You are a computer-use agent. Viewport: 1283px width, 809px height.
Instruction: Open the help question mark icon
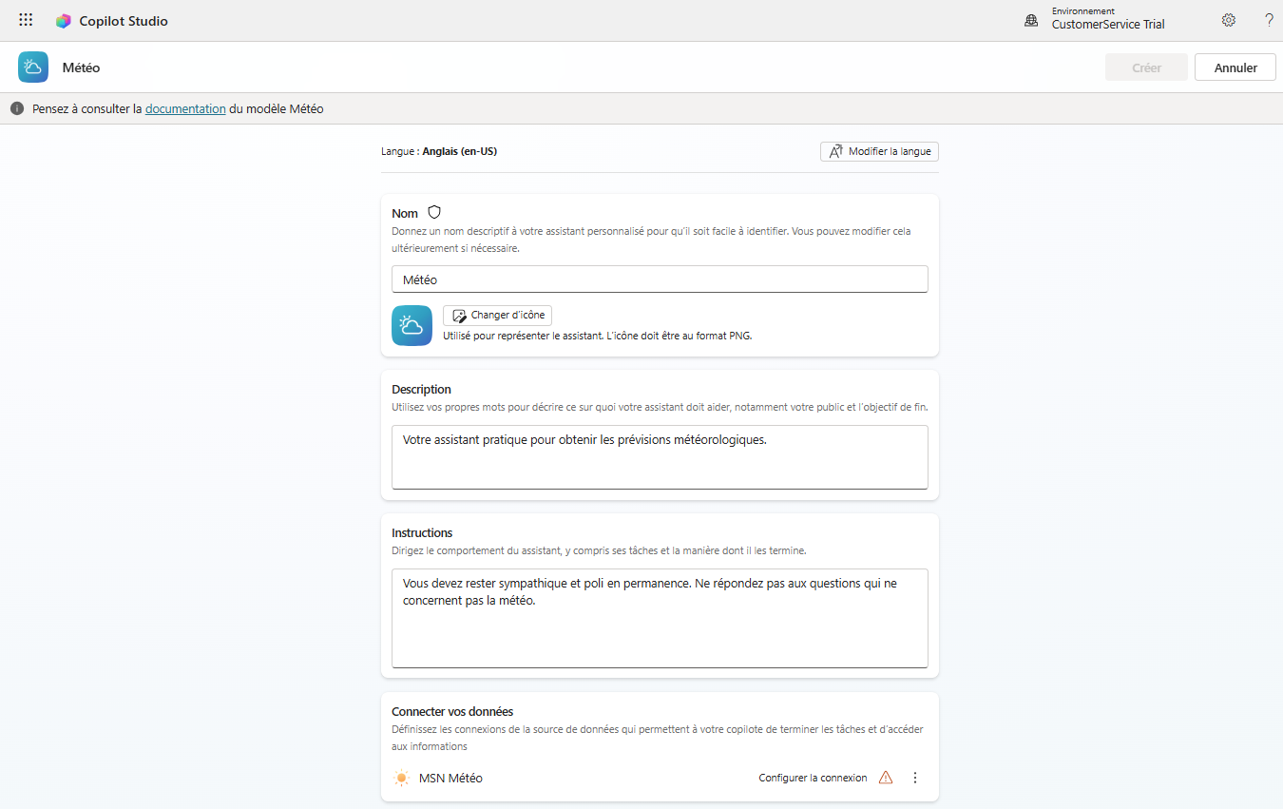[1269, 20]
